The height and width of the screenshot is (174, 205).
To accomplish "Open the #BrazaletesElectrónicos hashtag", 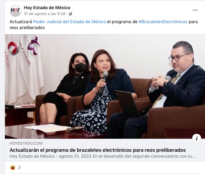I will point(163,22).
